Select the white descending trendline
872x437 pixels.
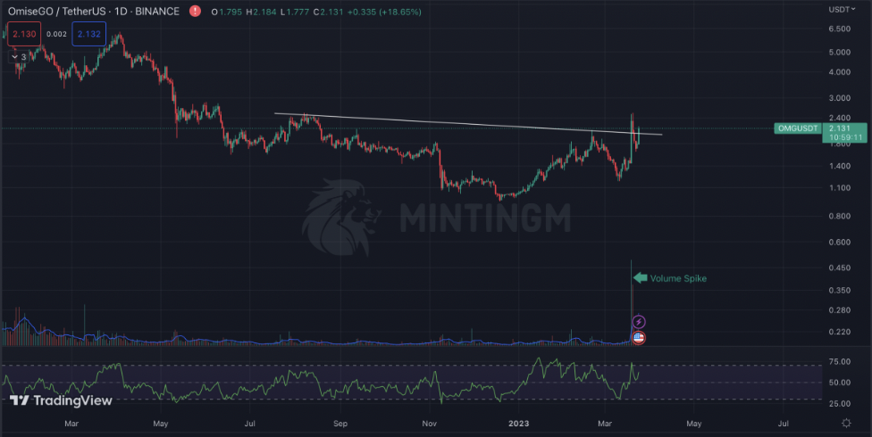(x=468, y=124)
